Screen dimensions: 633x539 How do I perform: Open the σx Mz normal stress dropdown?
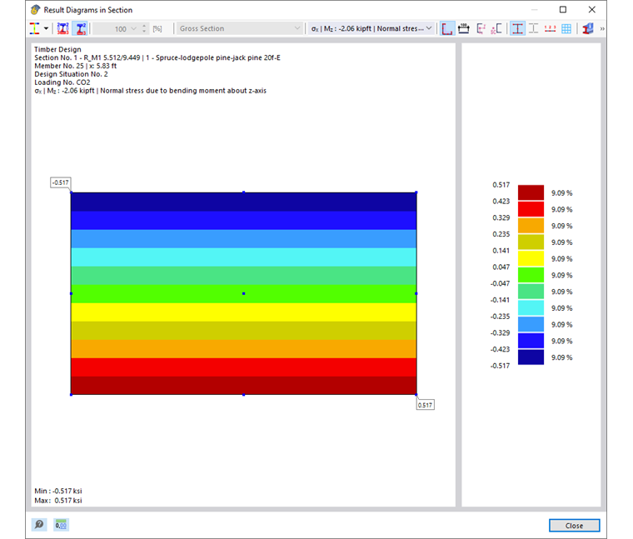371,28
